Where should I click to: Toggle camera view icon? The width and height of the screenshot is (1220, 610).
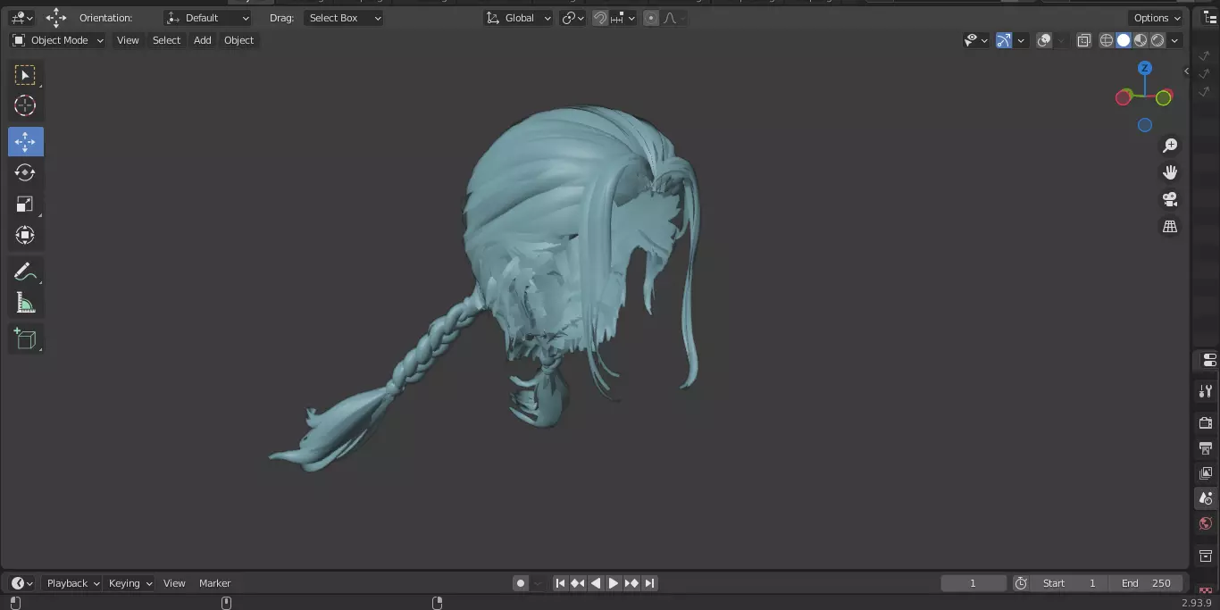click(1170, 199)
